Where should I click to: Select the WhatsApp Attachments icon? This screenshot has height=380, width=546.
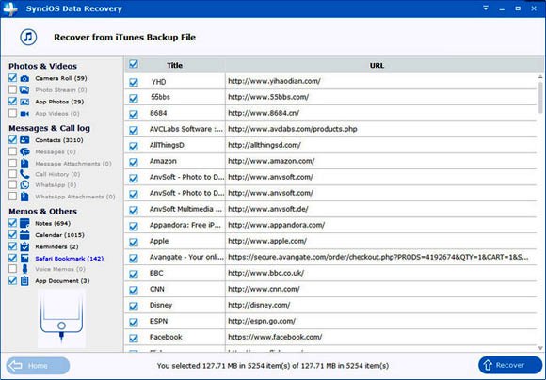point(24,197)
